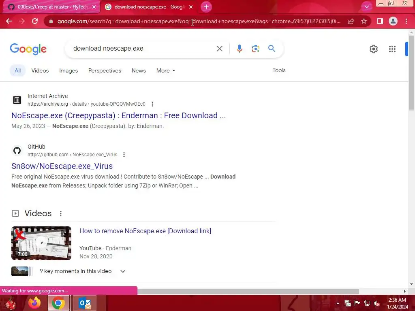Screen dimensions: 415x311
Task: Share this page from the address bar
Action: (x=351, y=21)
